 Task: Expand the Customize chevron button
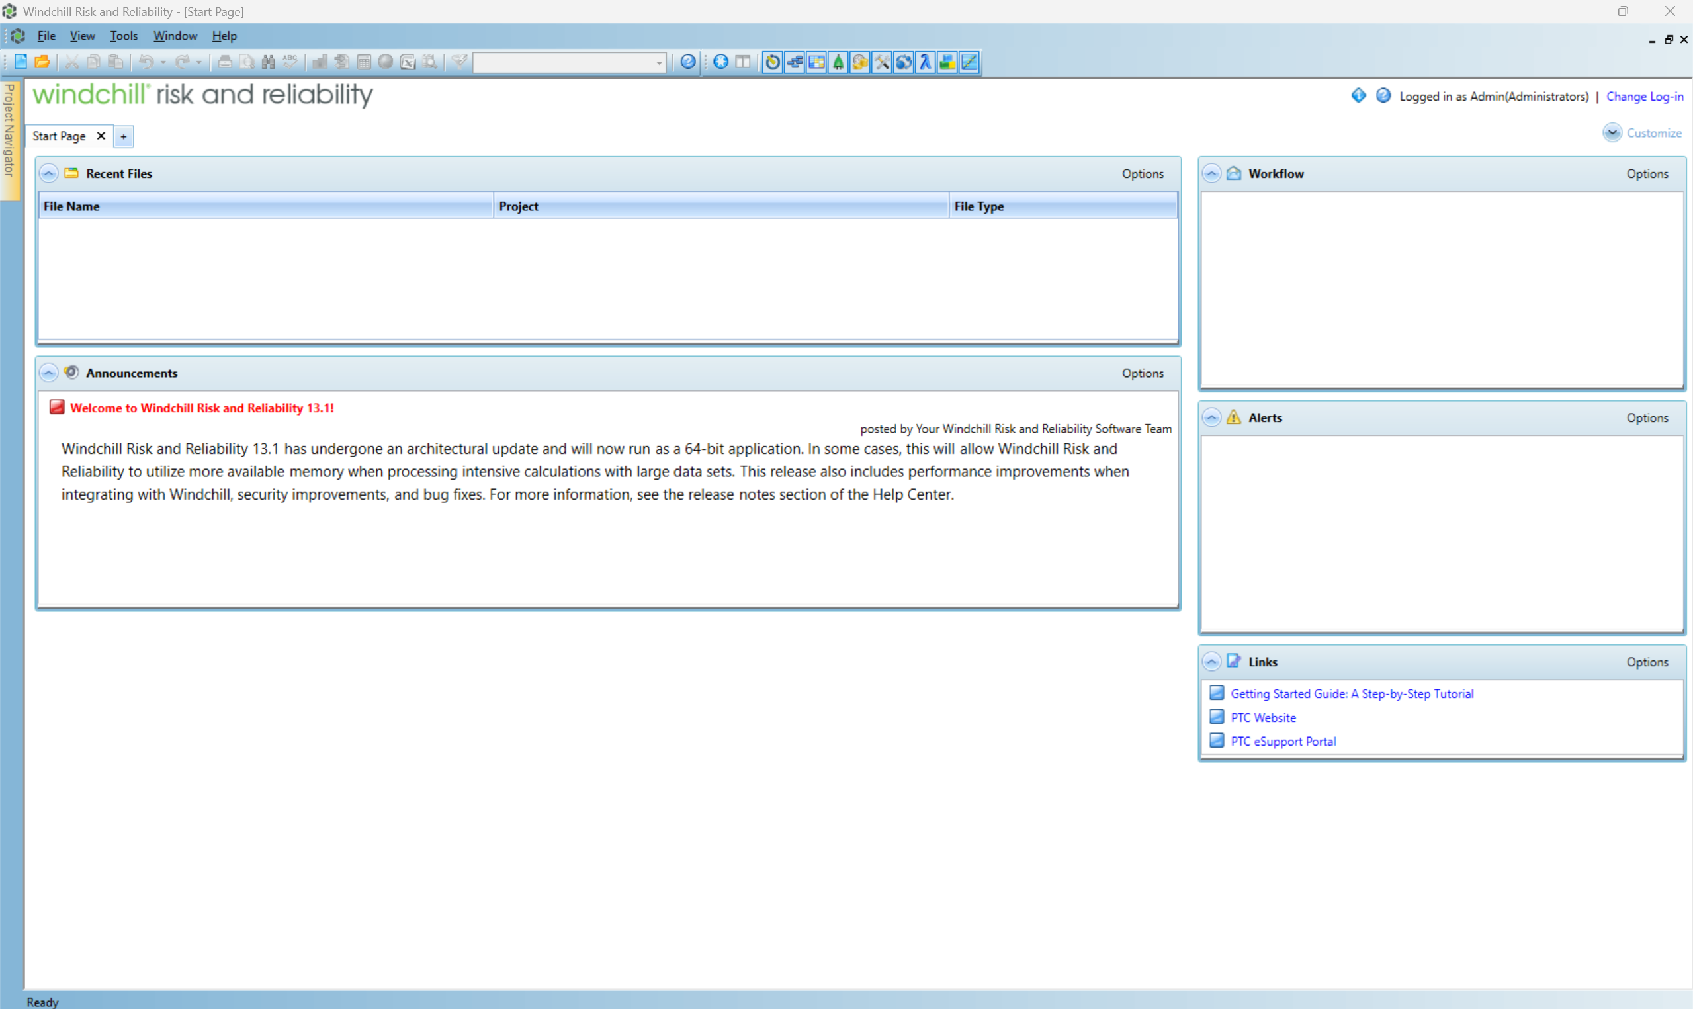coord(1612,132)
